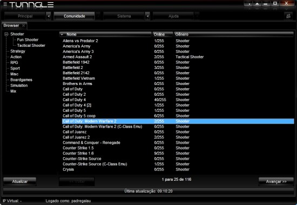297x205 pixels.
Task: Select the Misc category
Action: point(14,74)
